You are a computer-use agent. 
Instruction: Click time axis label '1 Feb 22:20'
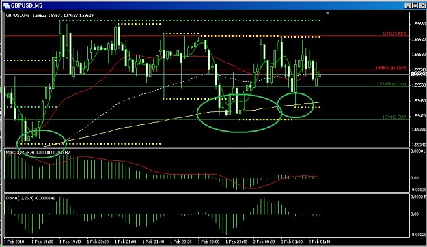pos(181,242)
